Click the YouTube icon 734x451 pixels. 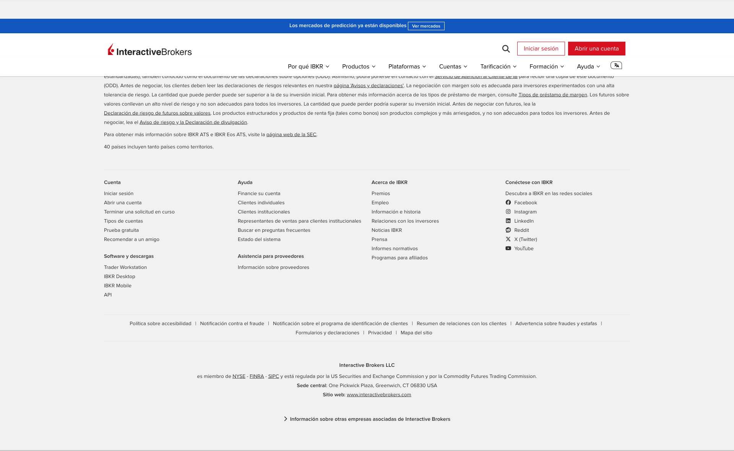click(508, 248)
